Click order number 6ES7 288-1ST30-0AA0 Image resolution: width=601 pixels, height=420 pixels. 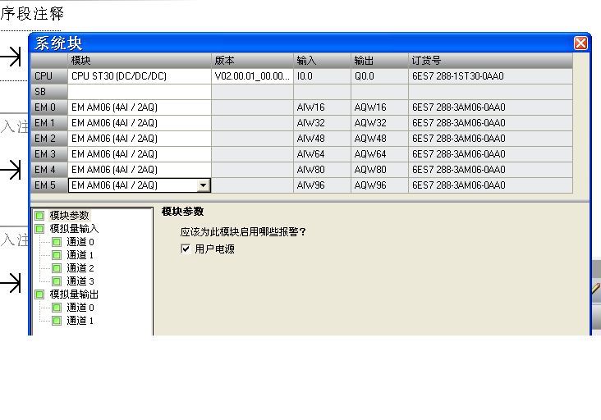click(x=491, y=76)
